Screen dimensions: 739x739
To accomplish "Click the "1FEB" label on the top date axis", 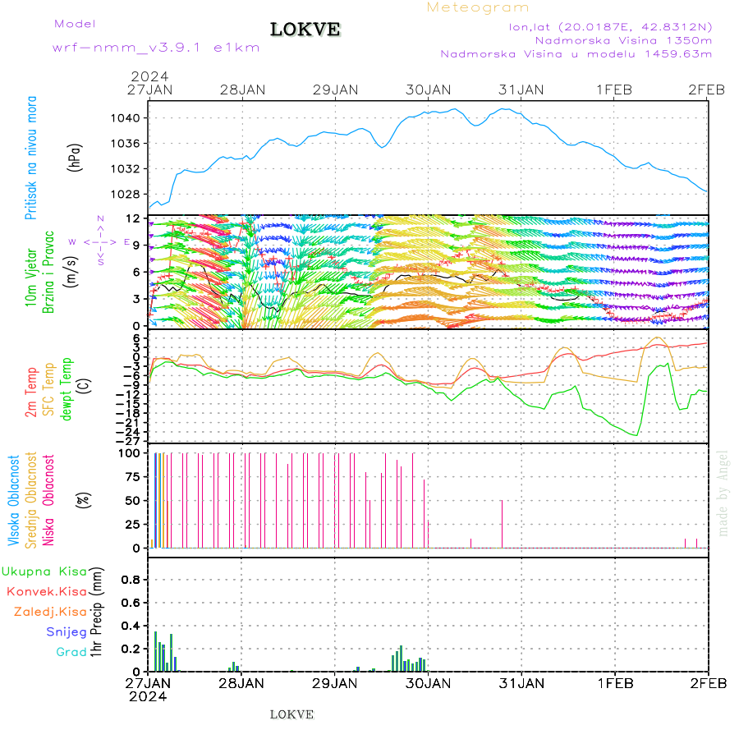I will click(x=614, y=90).
